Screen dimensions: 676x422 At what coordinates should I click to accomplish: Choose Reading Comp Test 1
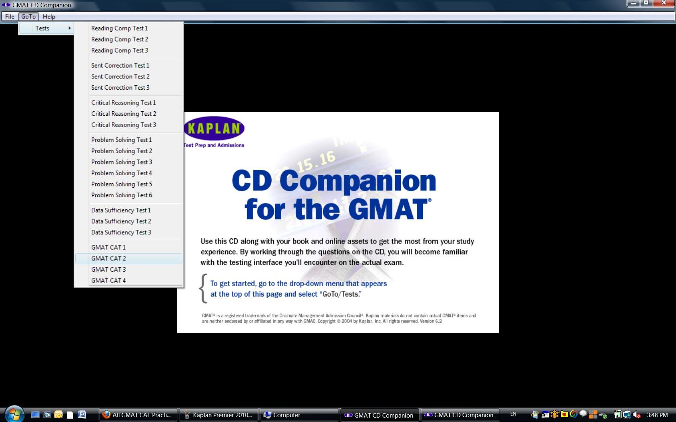click(120, 28)
